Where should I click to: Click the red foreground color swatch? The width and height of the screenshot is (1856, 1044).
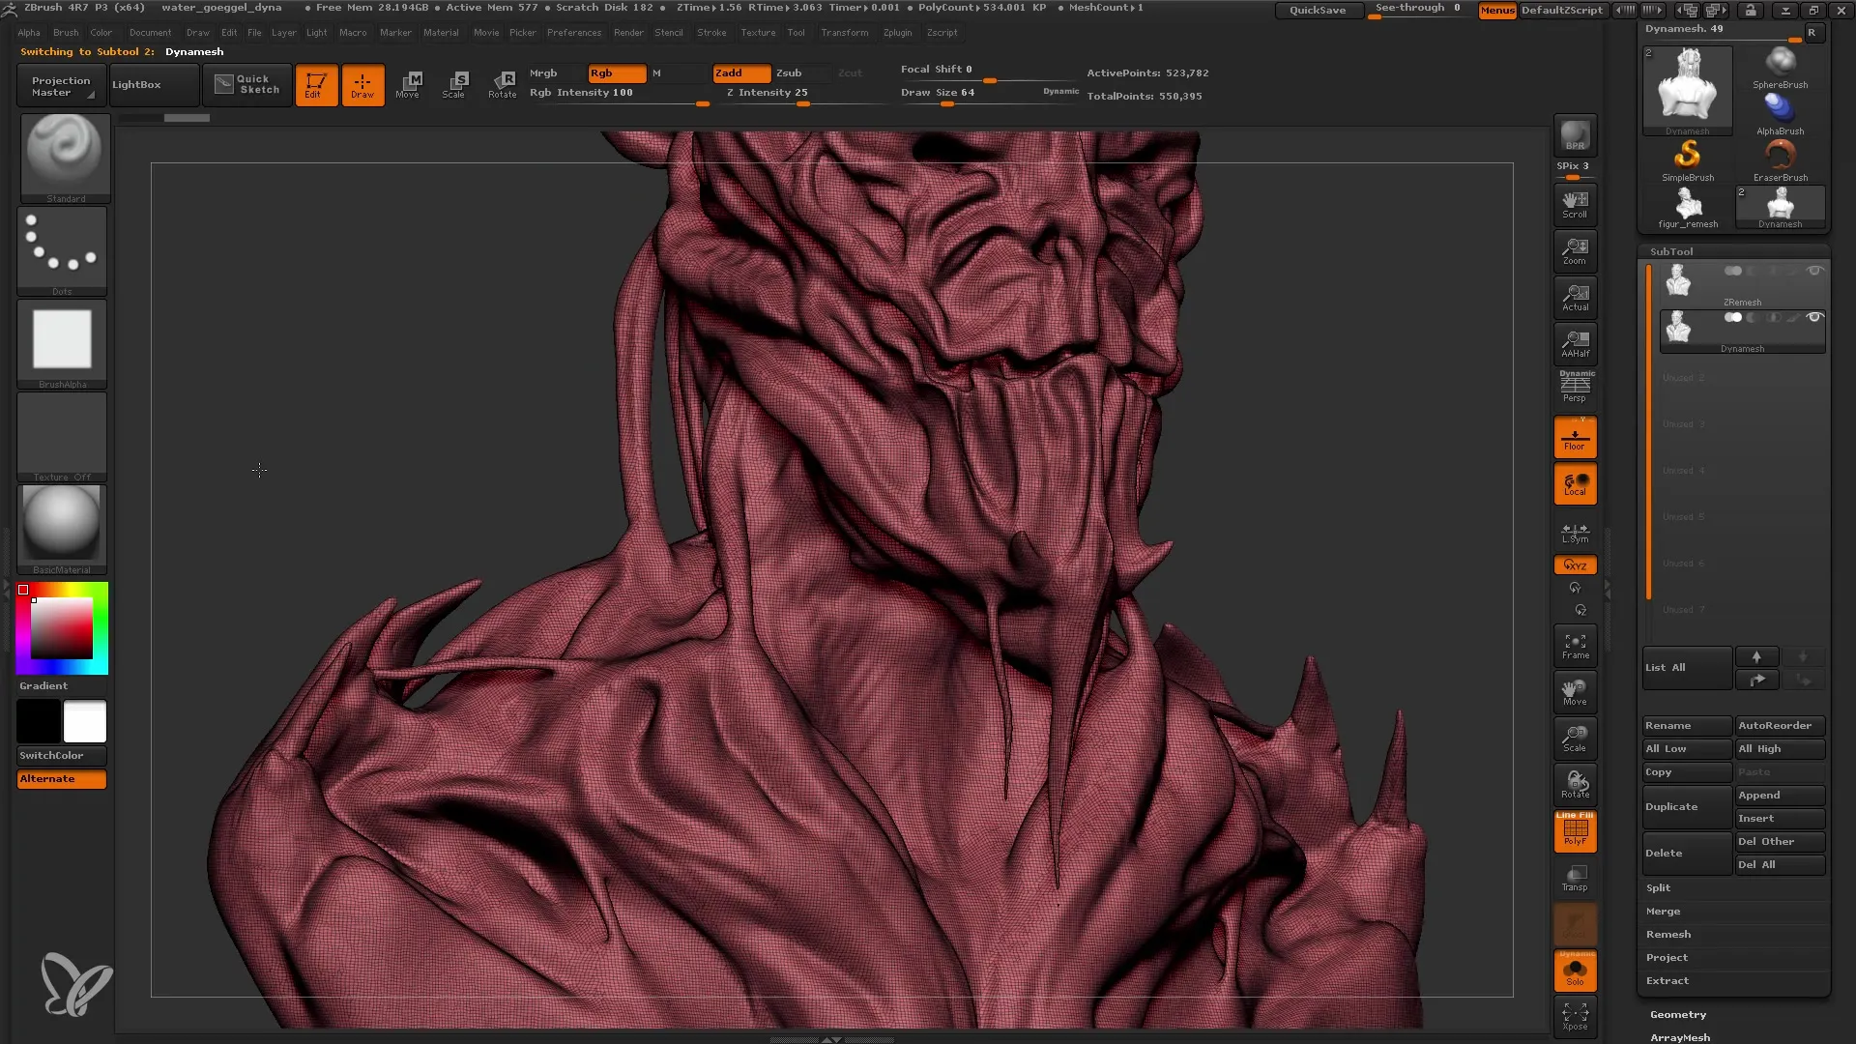(23, 591)
